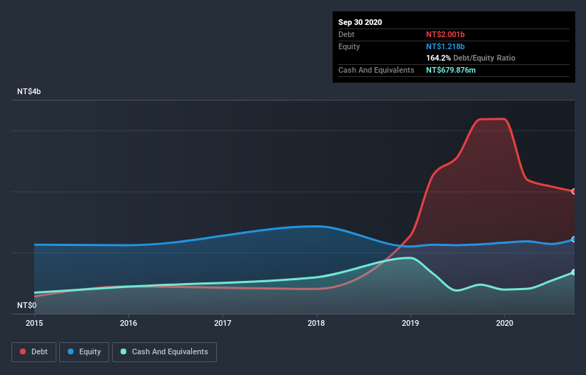Toggle the Debt series legend button
Viewport: 586px width, 375px height.
click(34, 352)
